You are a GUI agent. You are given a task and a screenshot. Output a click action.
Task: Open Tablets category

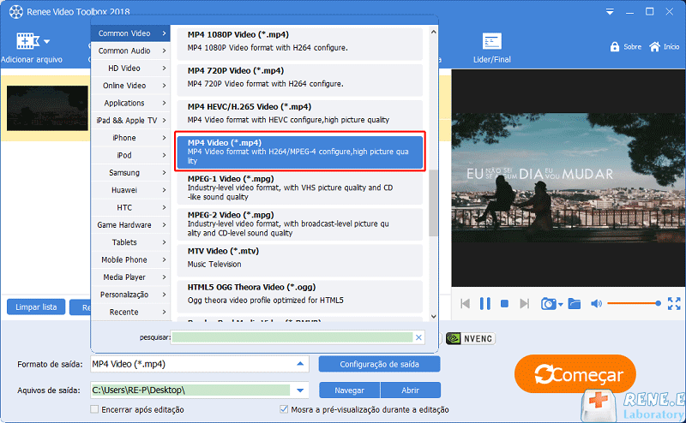pyautogui.click(x=130, y=242)
